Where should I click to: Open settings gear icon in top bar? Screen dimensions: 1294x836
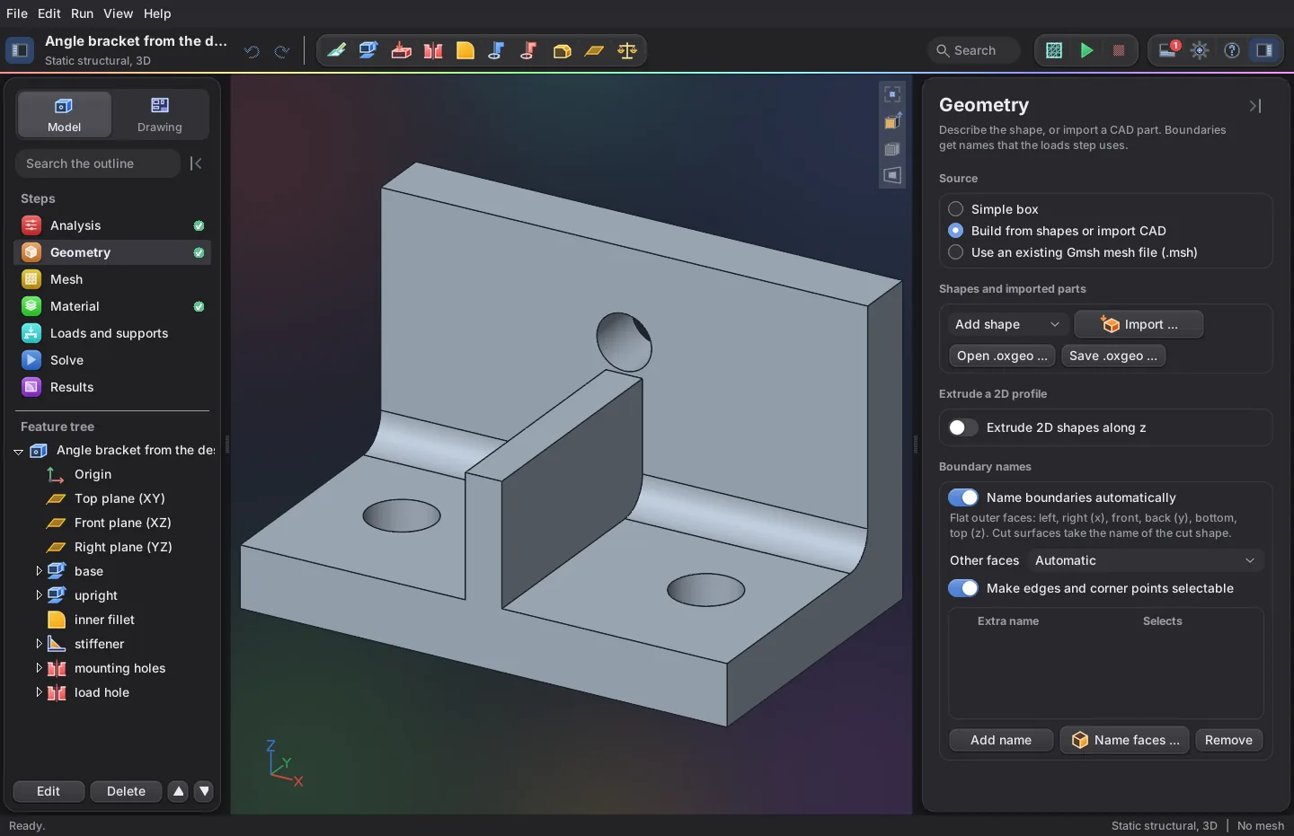pyautogui.click(x=1200, y=50)
